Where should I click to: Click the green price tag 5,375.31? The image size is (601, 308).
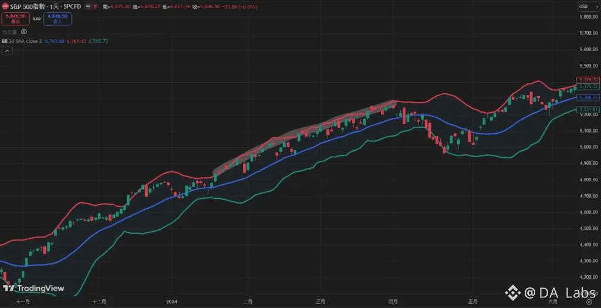click(588, 87)
